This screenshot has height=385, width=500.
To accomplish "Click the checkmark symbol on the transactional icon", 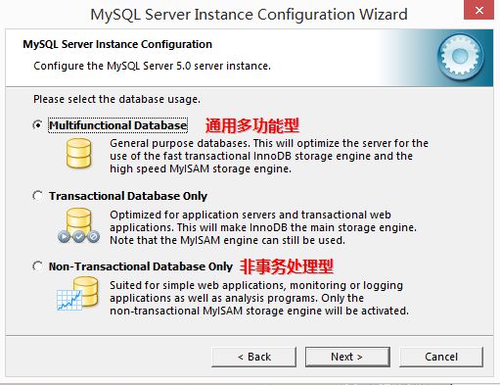I will [79, 236].
